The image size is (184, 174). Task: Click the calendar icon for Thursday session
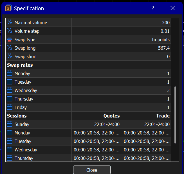pyautogui.click(x=10, y=158)
